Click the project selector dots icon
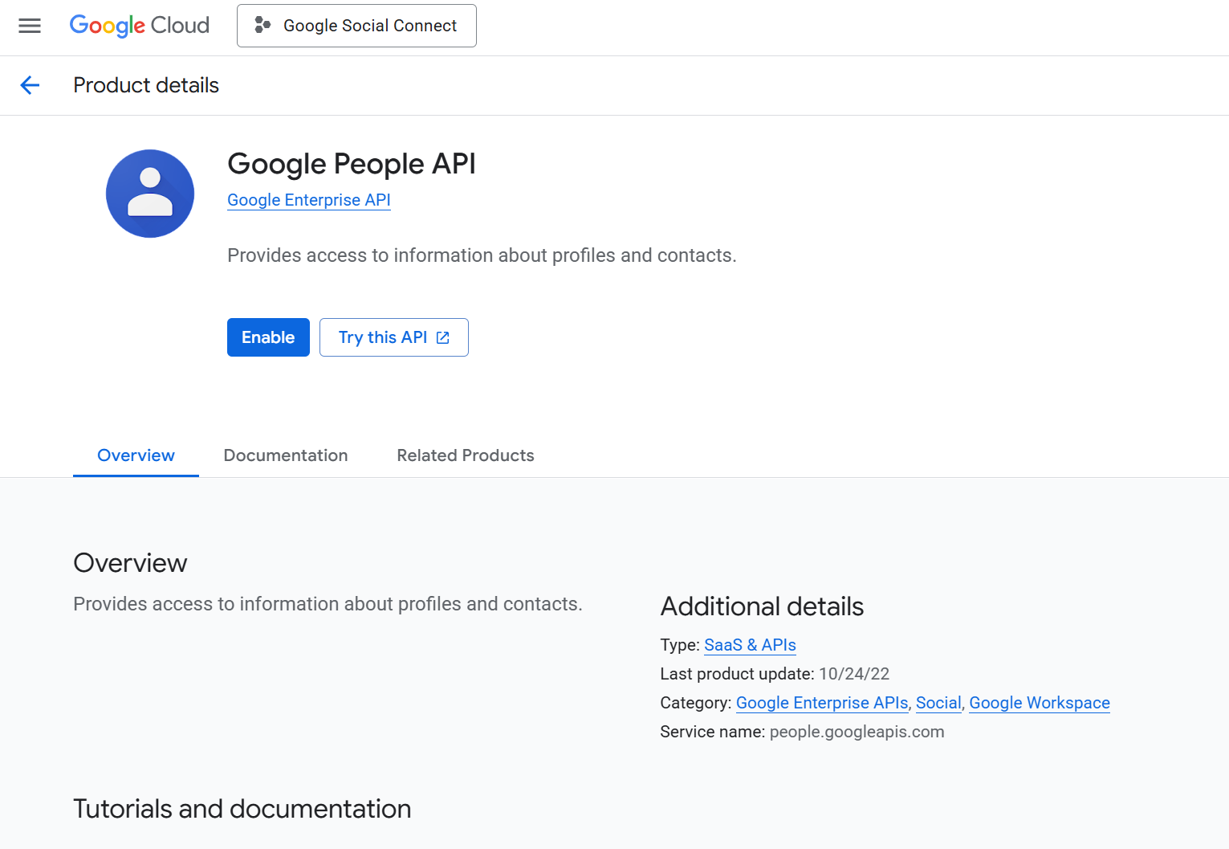 point(262,26)
